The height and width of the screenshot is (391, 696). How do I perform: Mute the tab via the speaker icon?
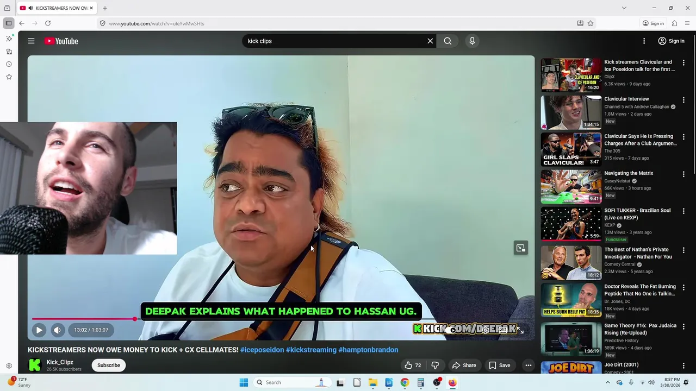click(30, 8)
